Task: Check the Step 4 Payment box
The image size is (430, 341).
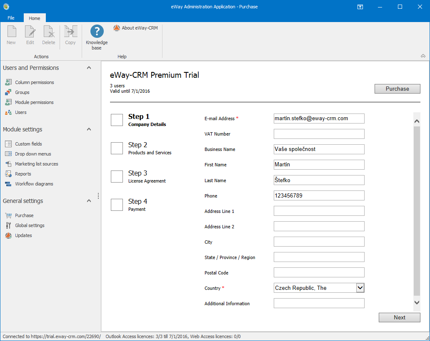Action: pyautogui.click(x=117, y=205)
